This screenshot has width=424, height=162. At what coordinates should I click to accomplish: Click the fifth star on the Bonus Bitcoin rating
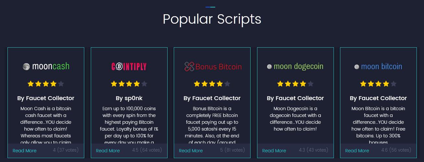point(227,84)
